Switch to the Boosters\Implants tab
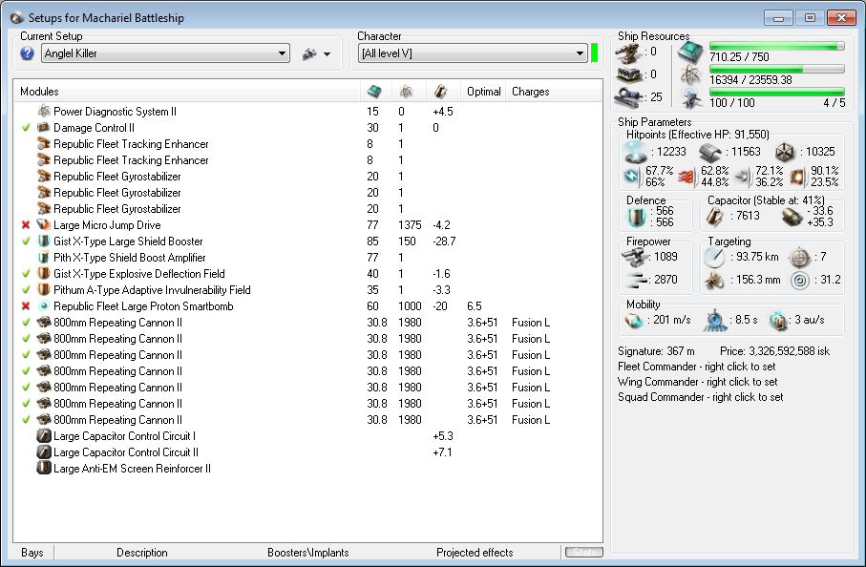Viewport: 866px width, 567px height. [x=307, y=553]
